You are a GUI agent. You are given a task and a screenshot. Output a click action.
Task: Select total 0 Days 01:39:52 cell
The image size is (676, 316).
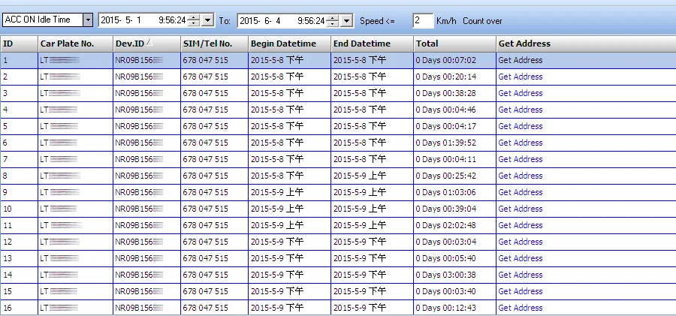coord(454,143)
